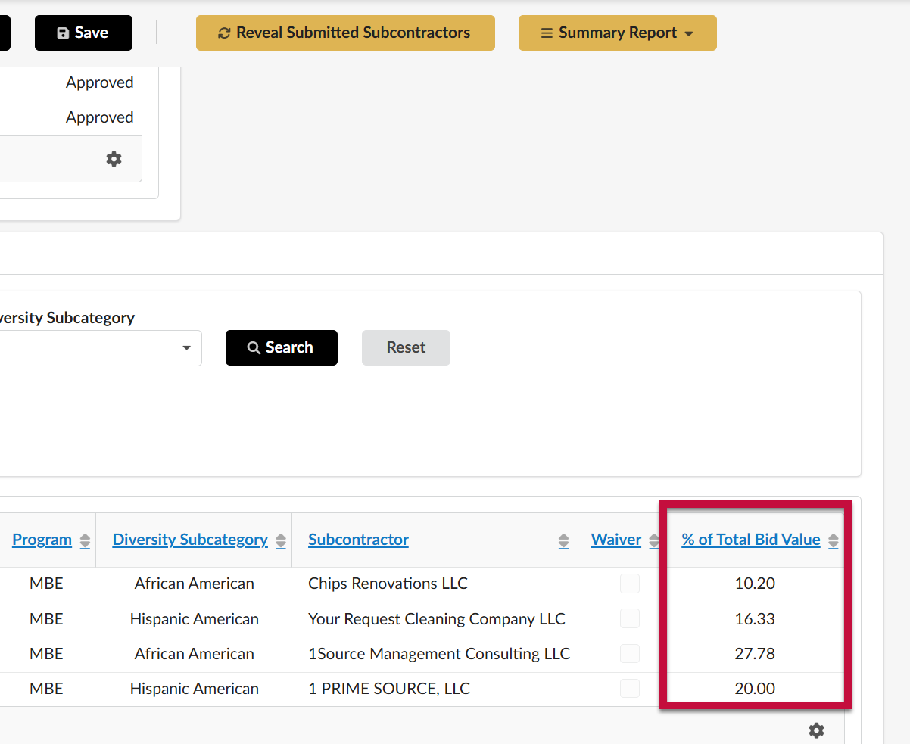Click MBE in the 1 PRIME SOURCE row
Image resolution: width=910 pixels, height=744 pixels.
pos(46,688)
